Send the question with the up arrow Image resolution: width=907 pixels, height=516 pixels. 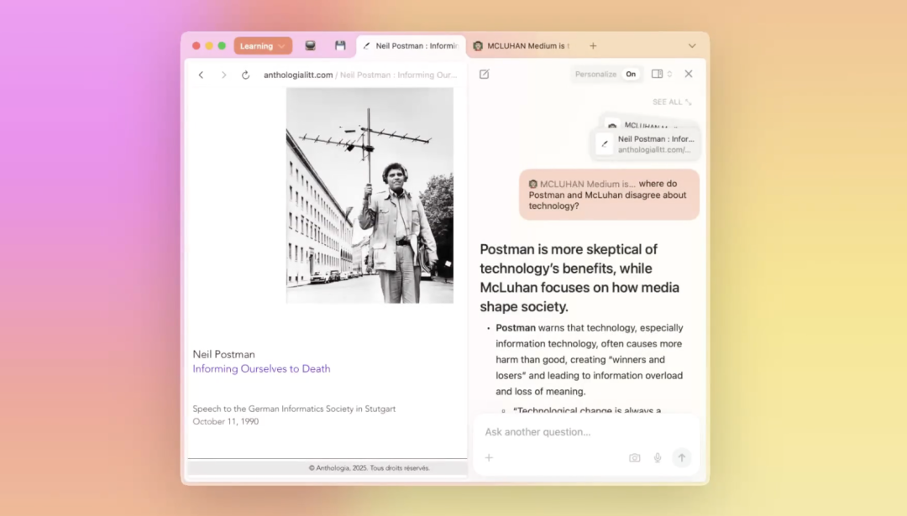coord(682,458)
